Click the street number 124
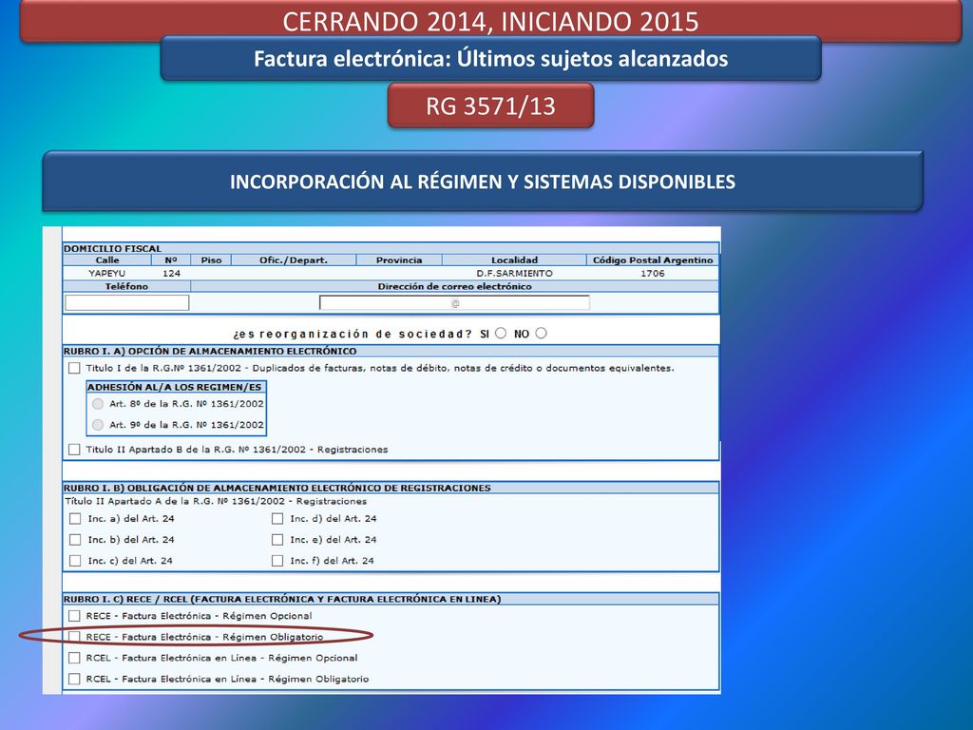 [x=171, y=273]
